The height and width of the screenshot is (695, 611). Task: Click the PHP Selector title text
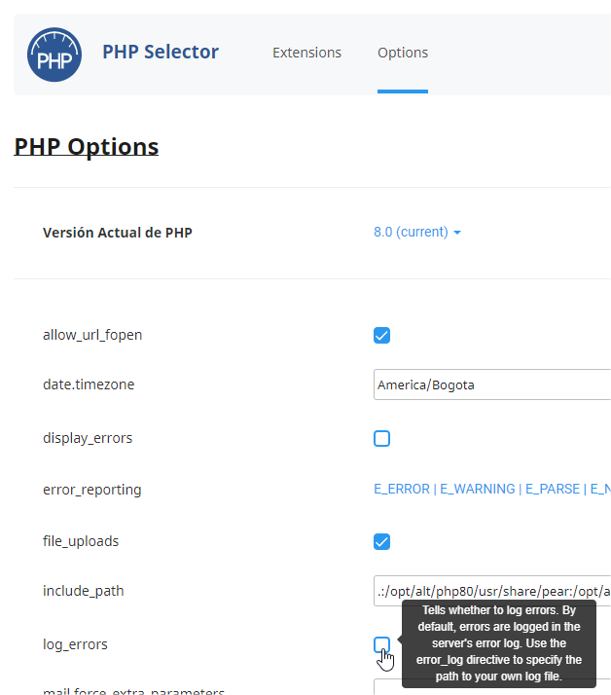click(161, 53)
